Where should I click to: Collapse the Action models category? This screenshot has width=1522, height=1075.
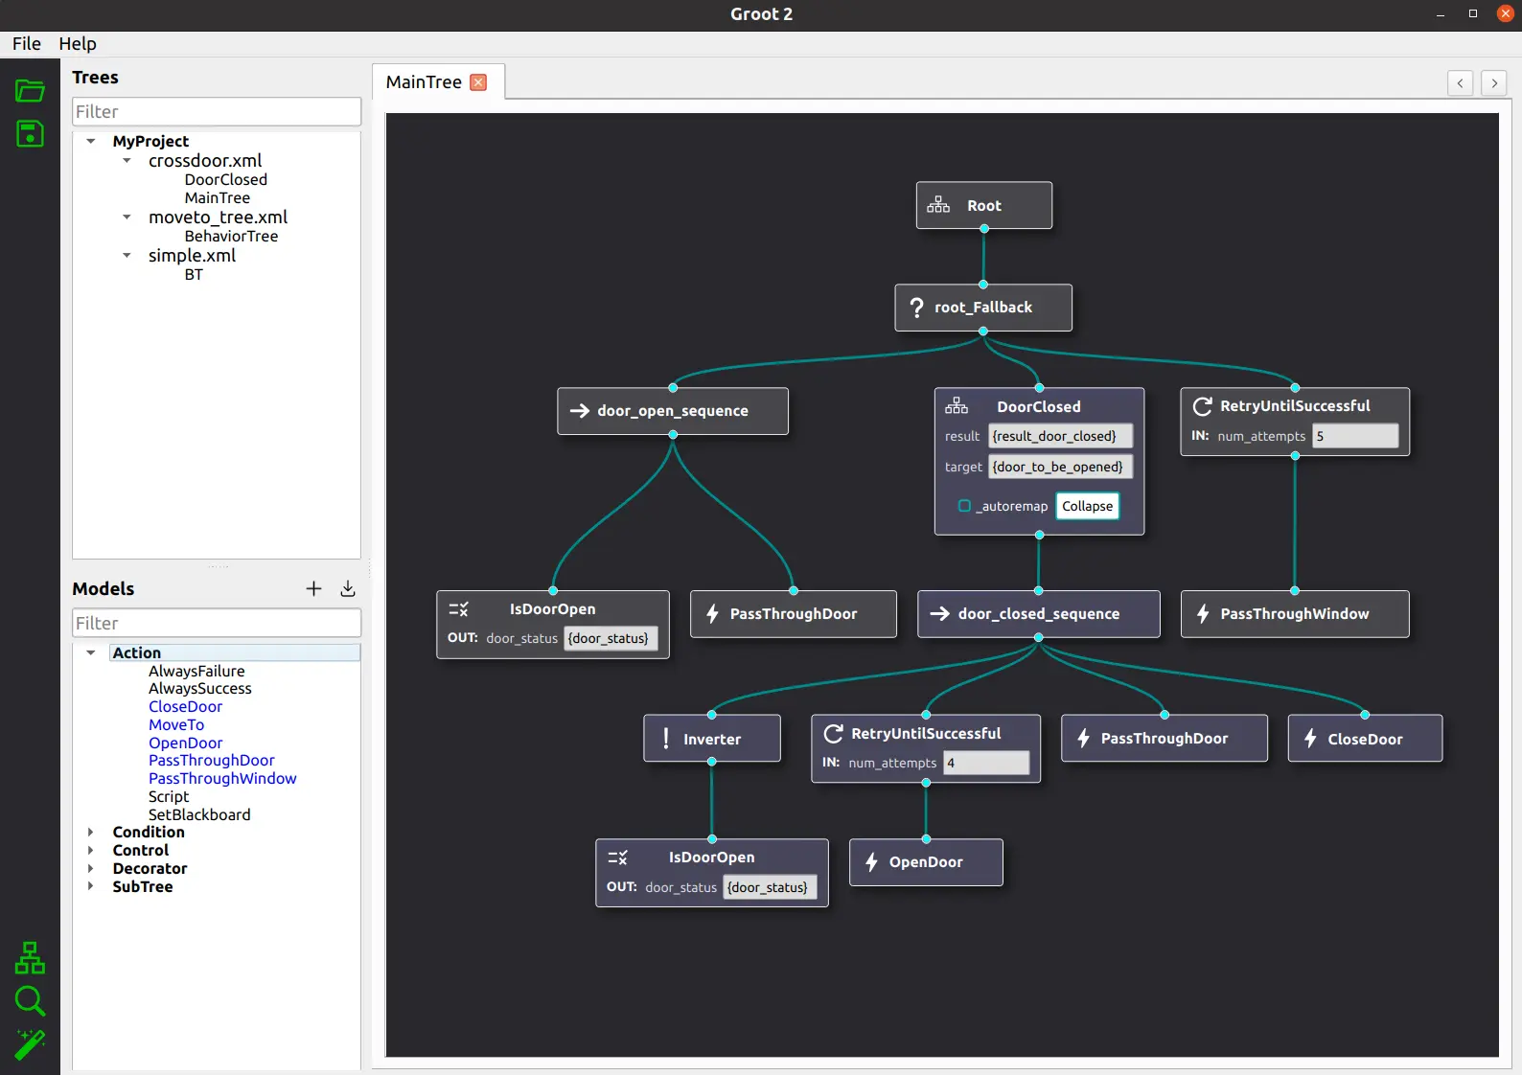[x=91, y=652]
